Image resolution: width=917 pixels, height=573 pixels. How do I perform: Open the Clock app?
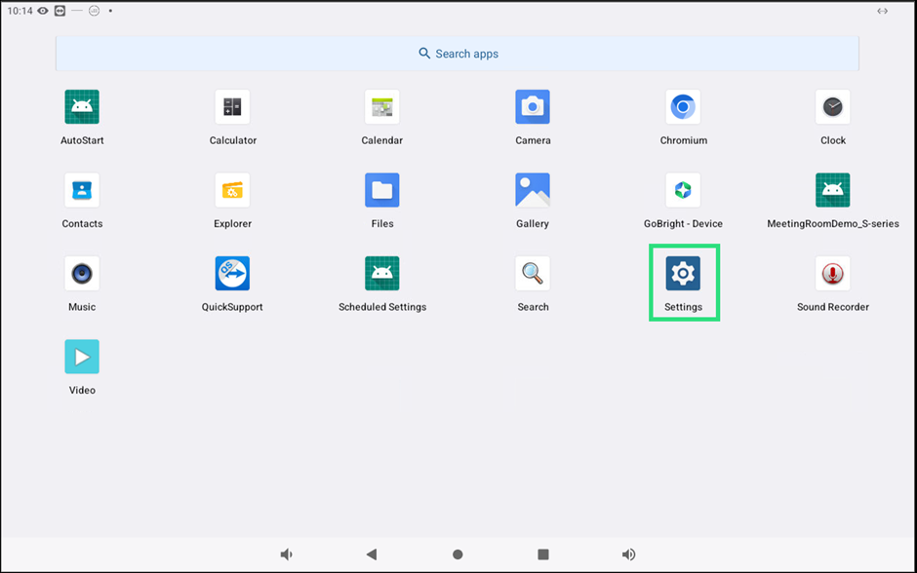(x=833, y=107)
